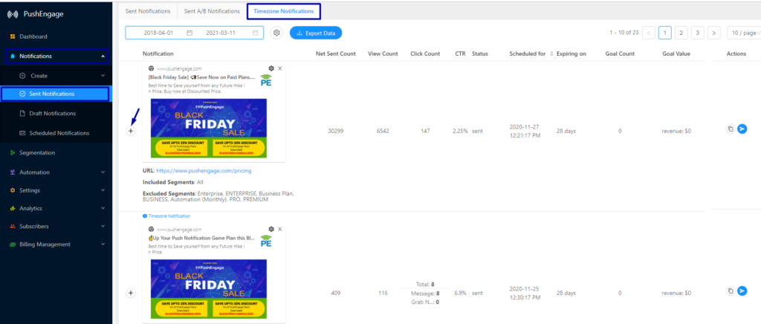Click the Excluded Segments text

pos(218,196)
